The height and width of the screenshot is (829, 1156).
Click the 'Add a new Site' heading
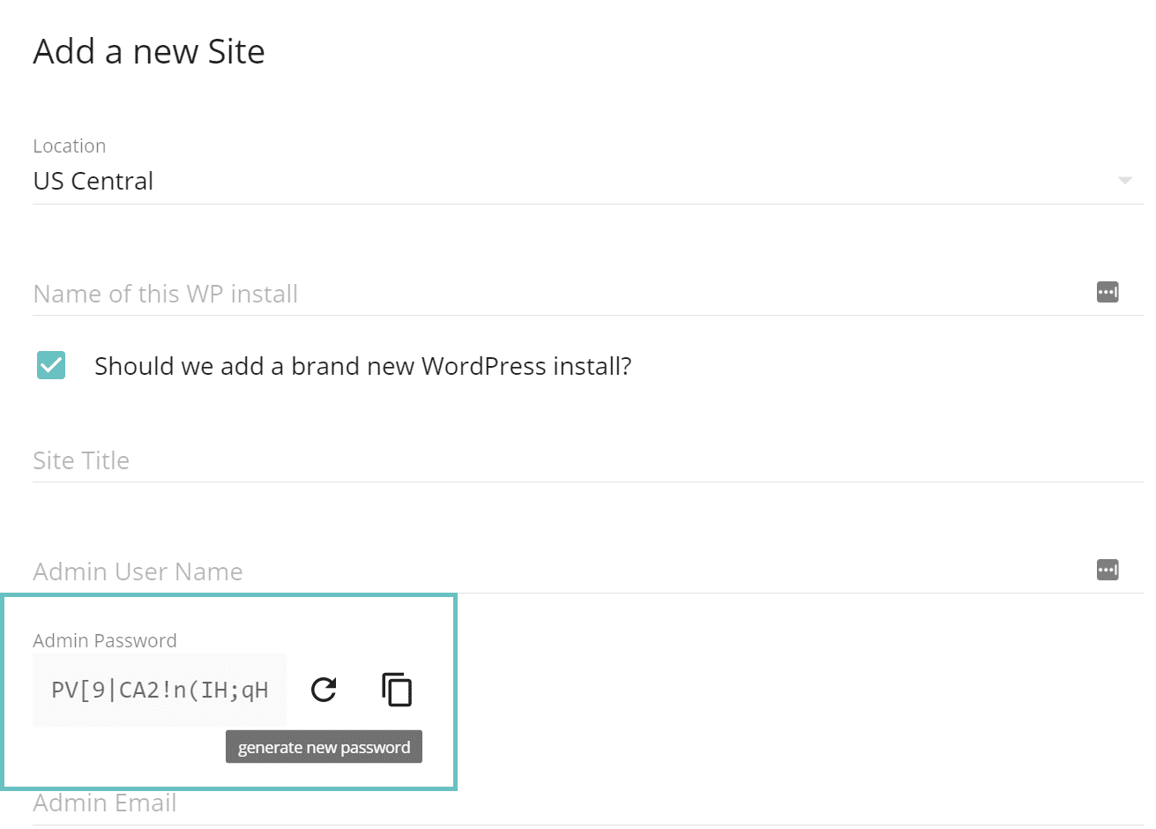pos(148,51)
